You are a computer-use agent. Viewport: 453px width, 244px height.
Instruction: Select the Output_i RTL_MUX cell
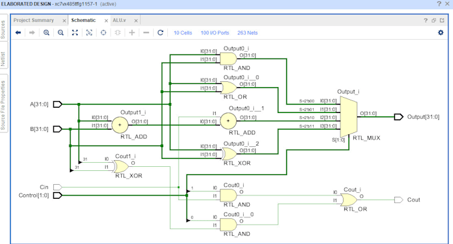point(348,117)
